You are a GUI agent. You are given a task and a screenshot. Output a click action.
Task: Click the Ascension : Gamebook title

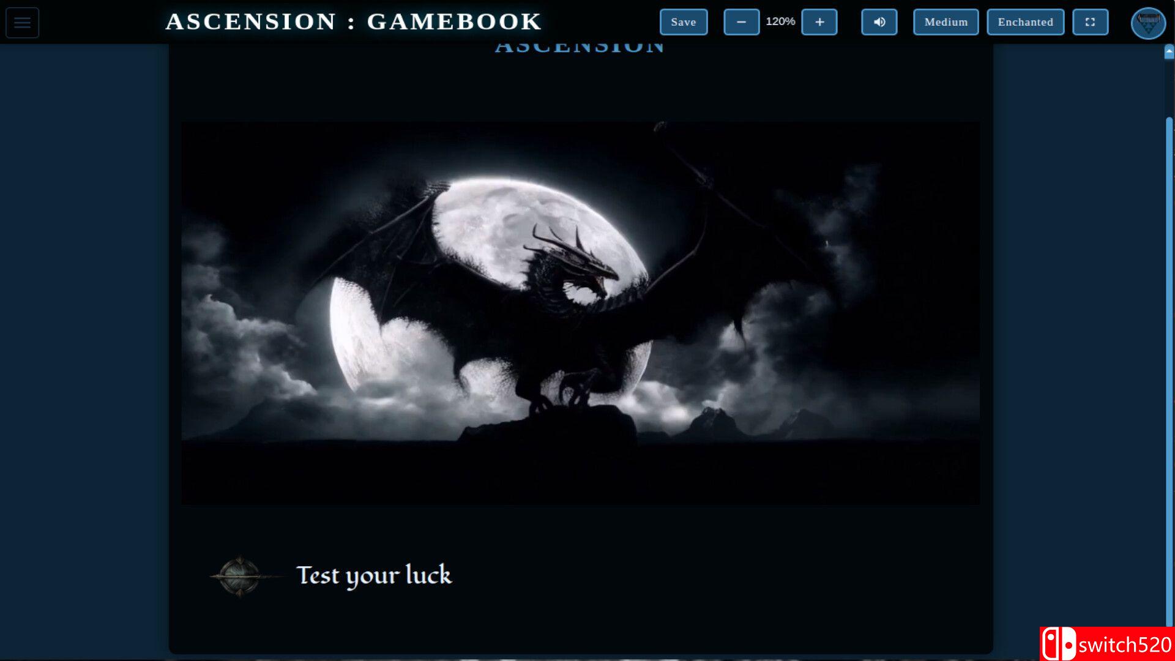pyautogui.click(x=354, y=21)
